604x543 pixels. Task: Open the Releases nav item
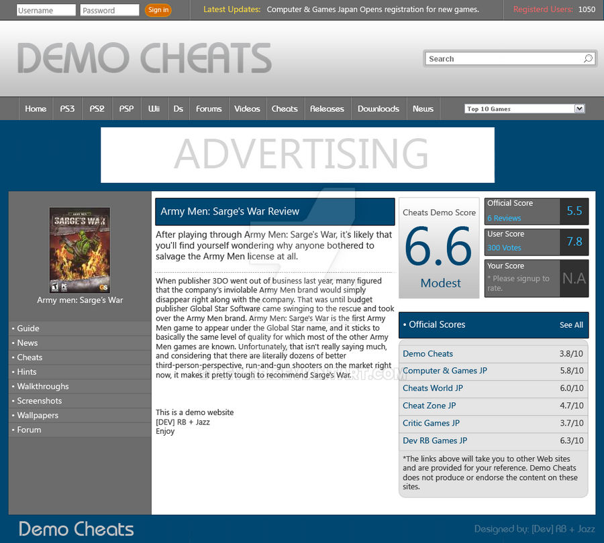(327, 109)
